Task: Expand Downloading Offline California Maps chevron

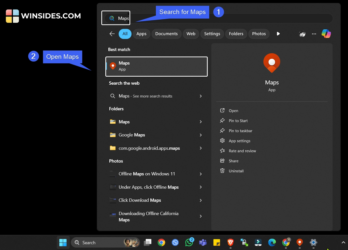Action: click(x=201, y=216)
